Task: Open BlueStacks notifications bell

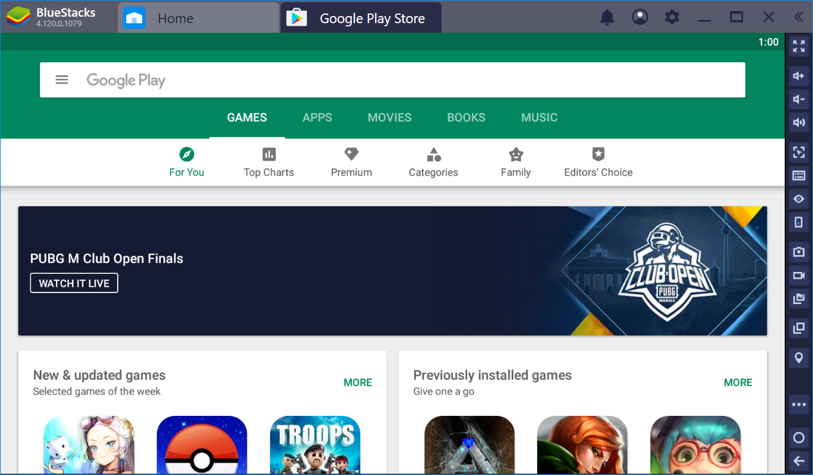Action: tap(607, 17)
